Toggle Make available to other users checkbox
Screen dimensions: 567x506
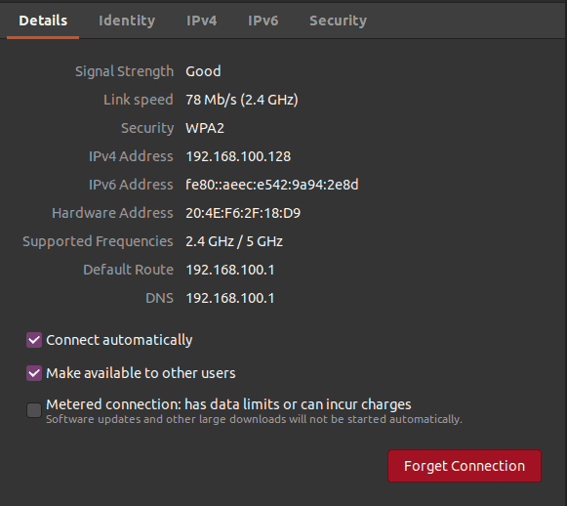tap(34, 373)
